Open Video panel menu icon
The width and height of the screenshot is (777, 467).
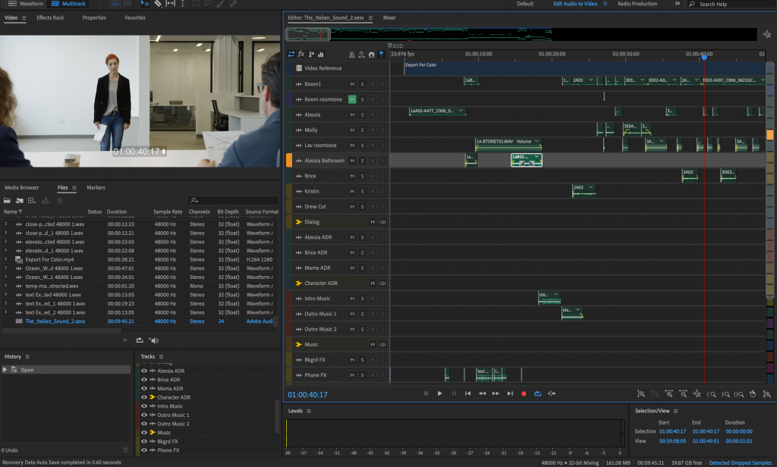click(x=24, y=18)
